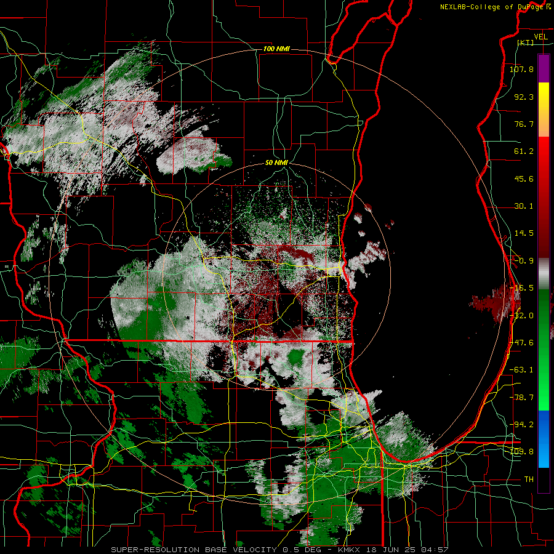Click the -16.5 legend value
The width and height of the screenshot is (554, 554).
pos(521,288)
